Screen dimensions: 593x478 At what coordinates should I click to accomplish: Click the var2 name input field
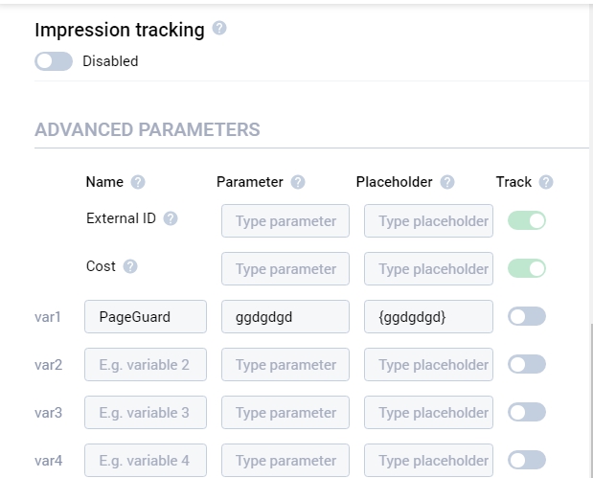(146, 364)
